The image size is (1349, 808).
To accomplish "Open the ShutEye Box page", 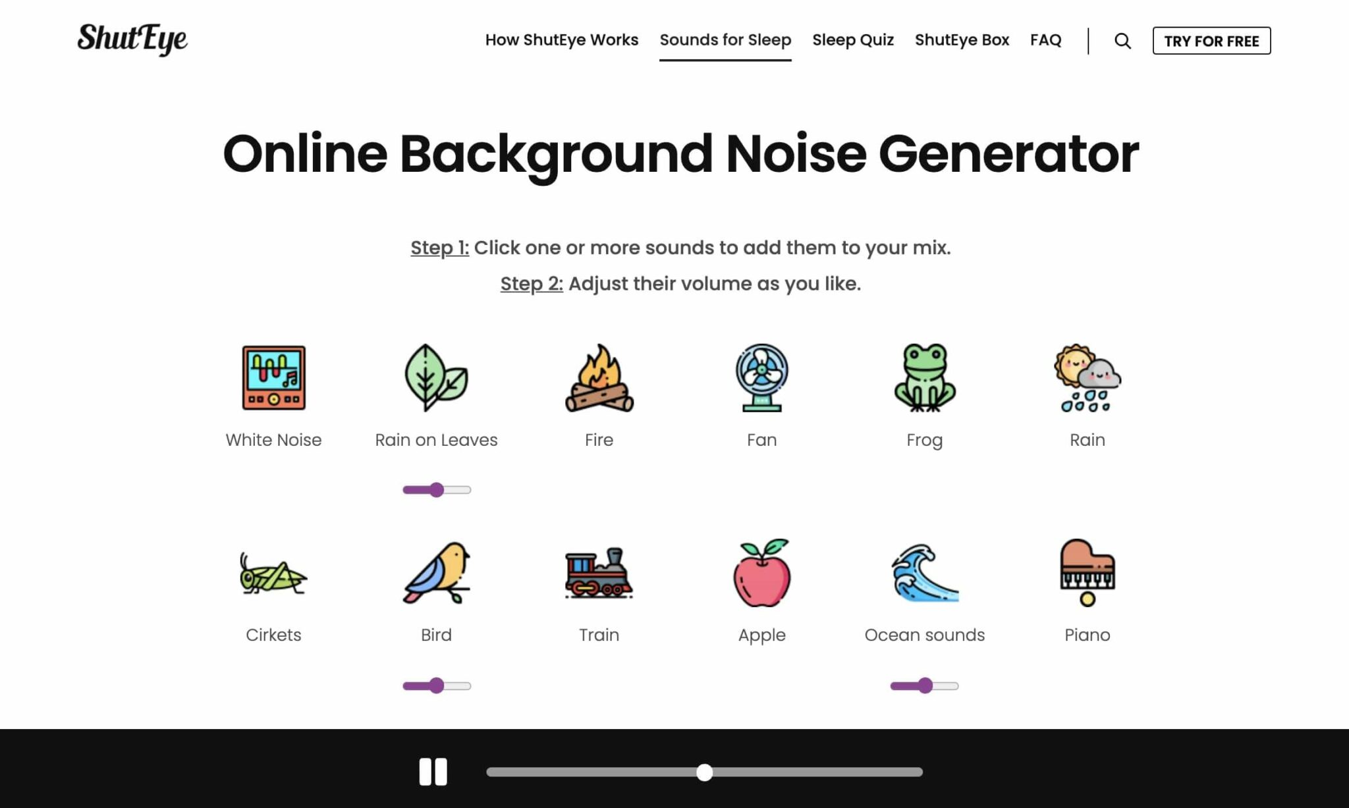I will (x=962, y=40).
